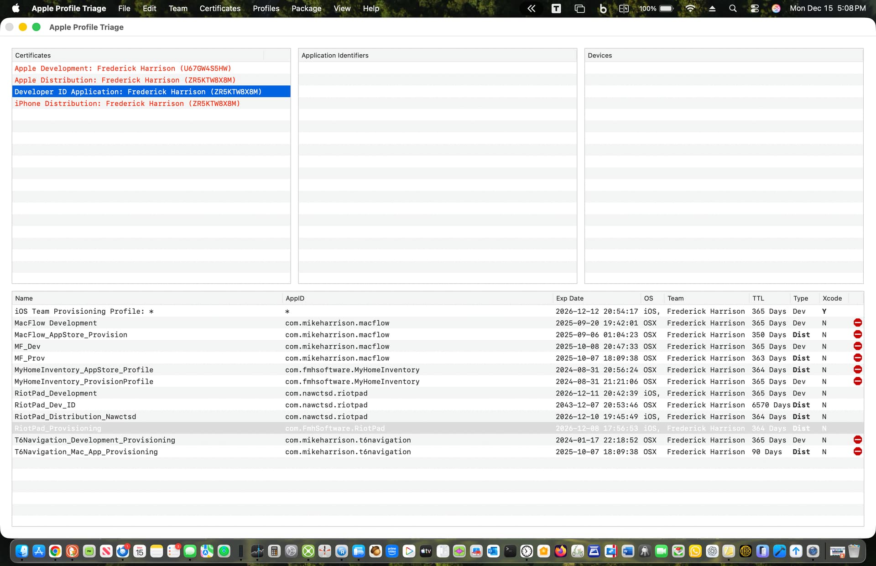Click red invalid icon on MacFlow Development row
The width and height of the screenshot is (876, 566).
coord(857,323)
